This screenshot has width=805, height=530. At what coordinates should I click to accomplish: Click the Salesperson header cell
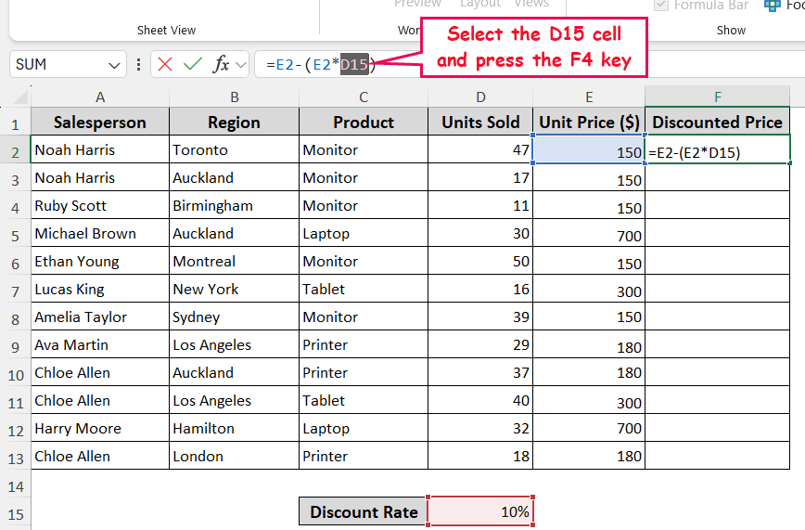pyautogui.click(x=100, y=123)
